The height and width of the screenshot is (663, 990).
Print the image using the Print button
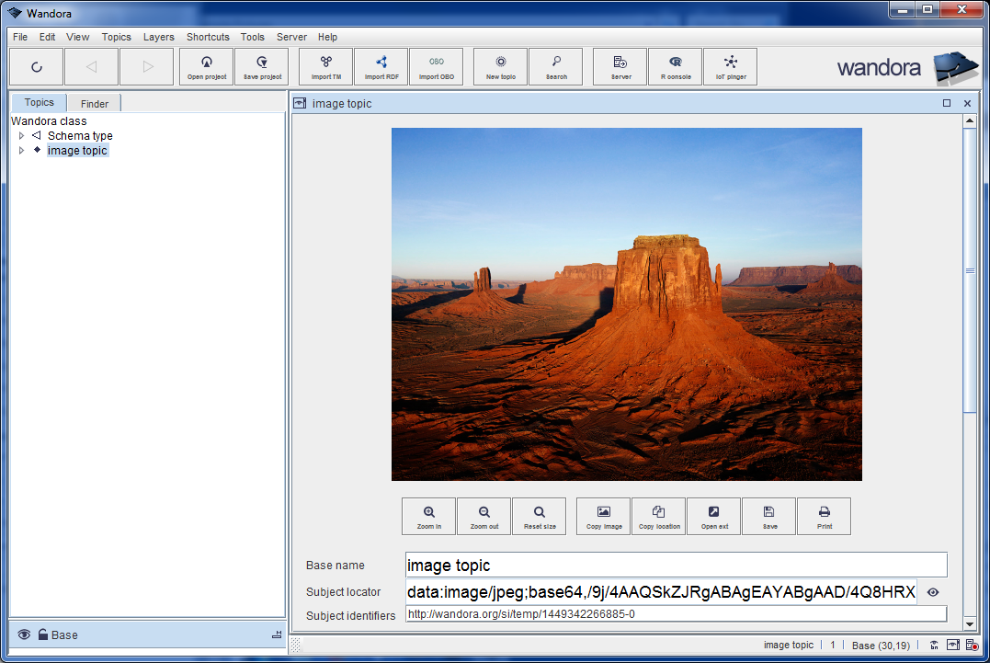pyautogui.click(x=824, y=516)
